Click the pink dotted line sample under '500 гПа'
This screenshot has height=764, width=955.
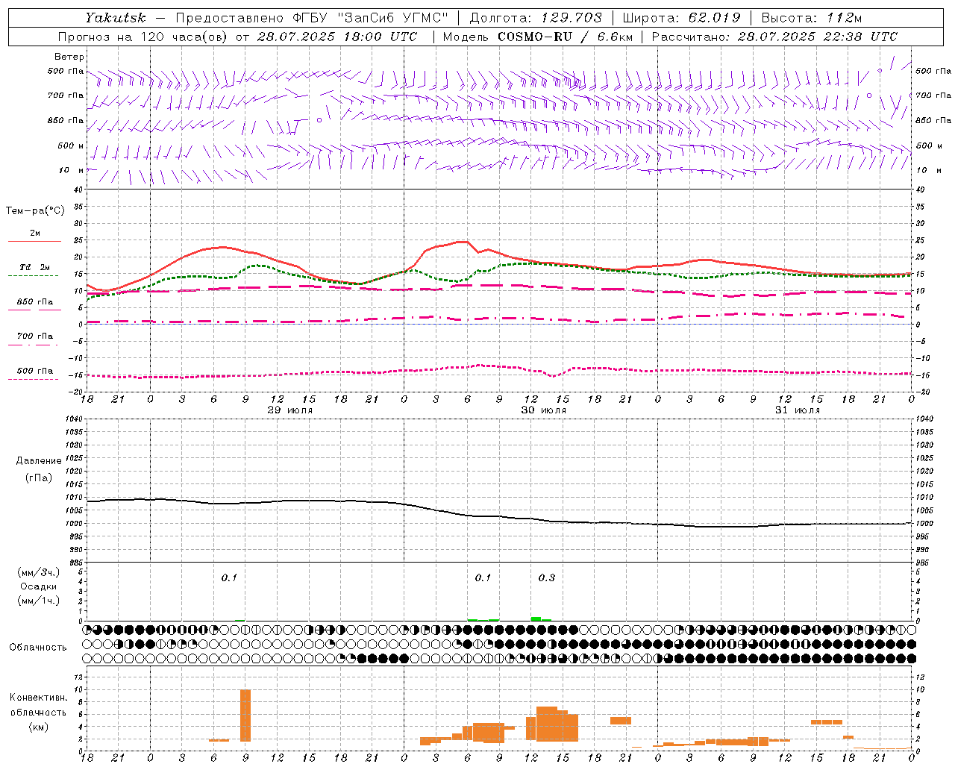point(33,379)
